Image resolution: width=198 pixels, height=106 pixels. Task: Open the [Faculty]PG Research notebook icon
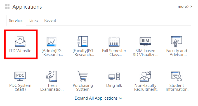pos(83,41)
